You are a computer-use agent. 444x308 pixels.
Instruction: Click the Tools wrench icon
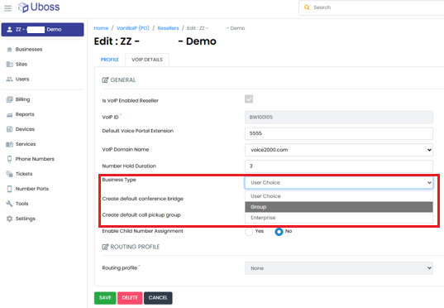[9, 204]
